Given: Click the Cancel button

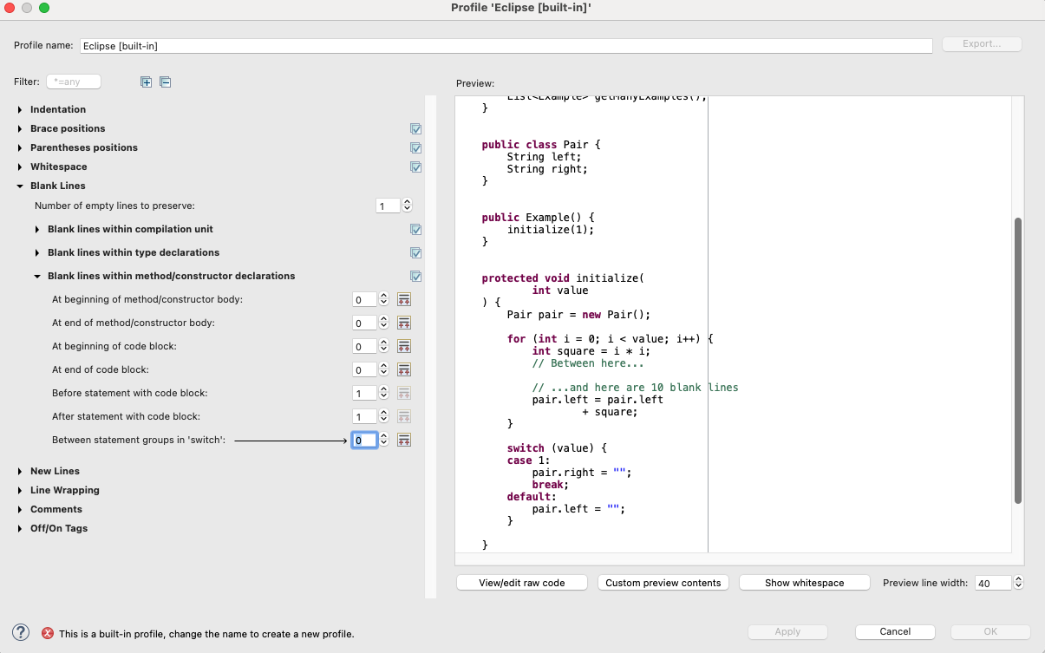Looking at the screenshot, I should point(895,632).
